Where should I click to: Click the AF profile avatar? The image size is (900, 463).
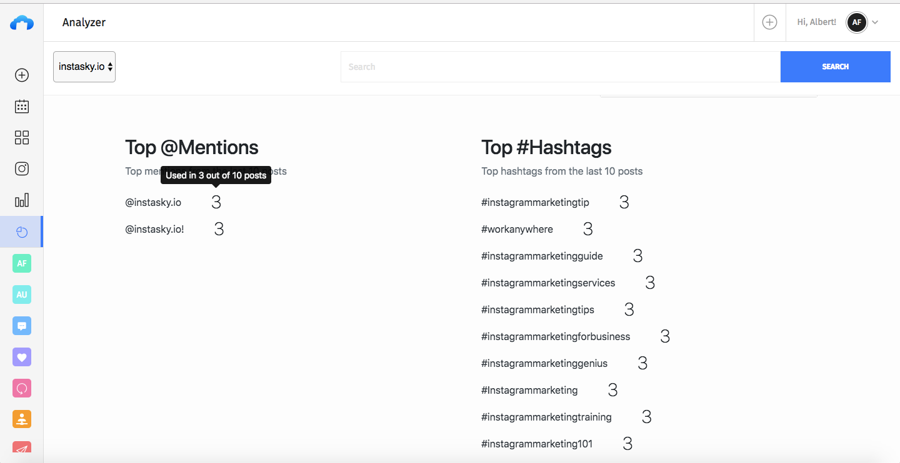pos(856,22)
